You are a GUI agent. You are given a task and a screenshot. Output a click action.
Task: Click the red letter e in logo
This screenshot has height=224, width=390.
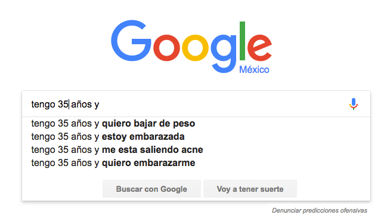point(259,48)
